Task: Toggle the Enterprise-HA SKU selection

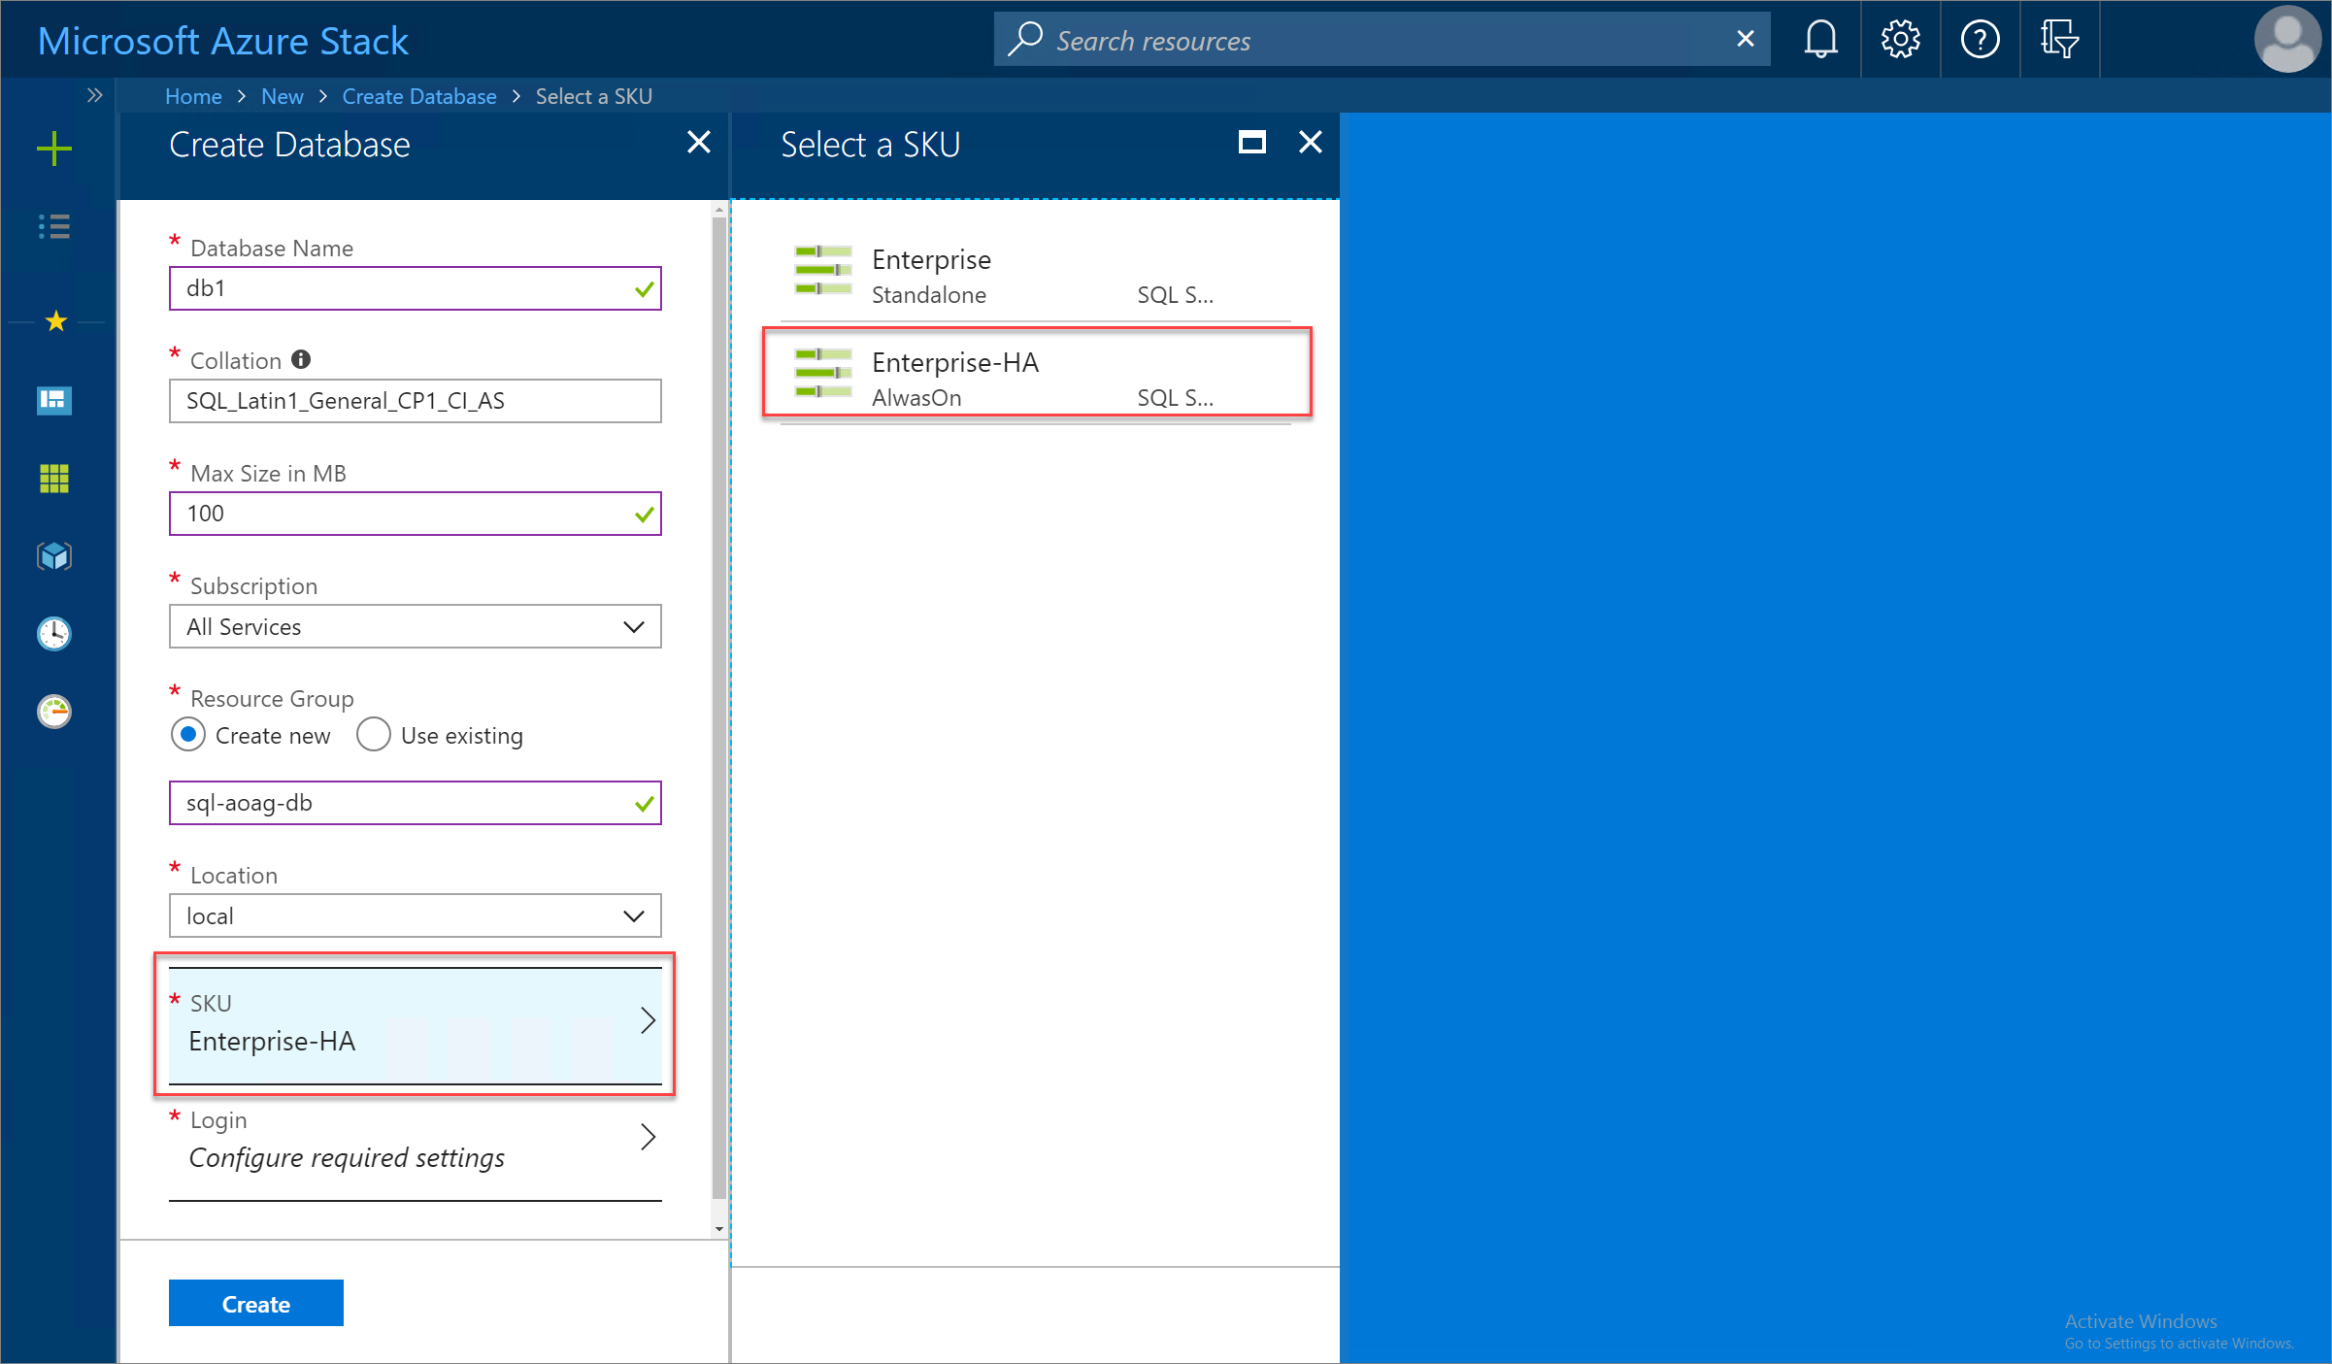Action: (x=1038, y=377)
